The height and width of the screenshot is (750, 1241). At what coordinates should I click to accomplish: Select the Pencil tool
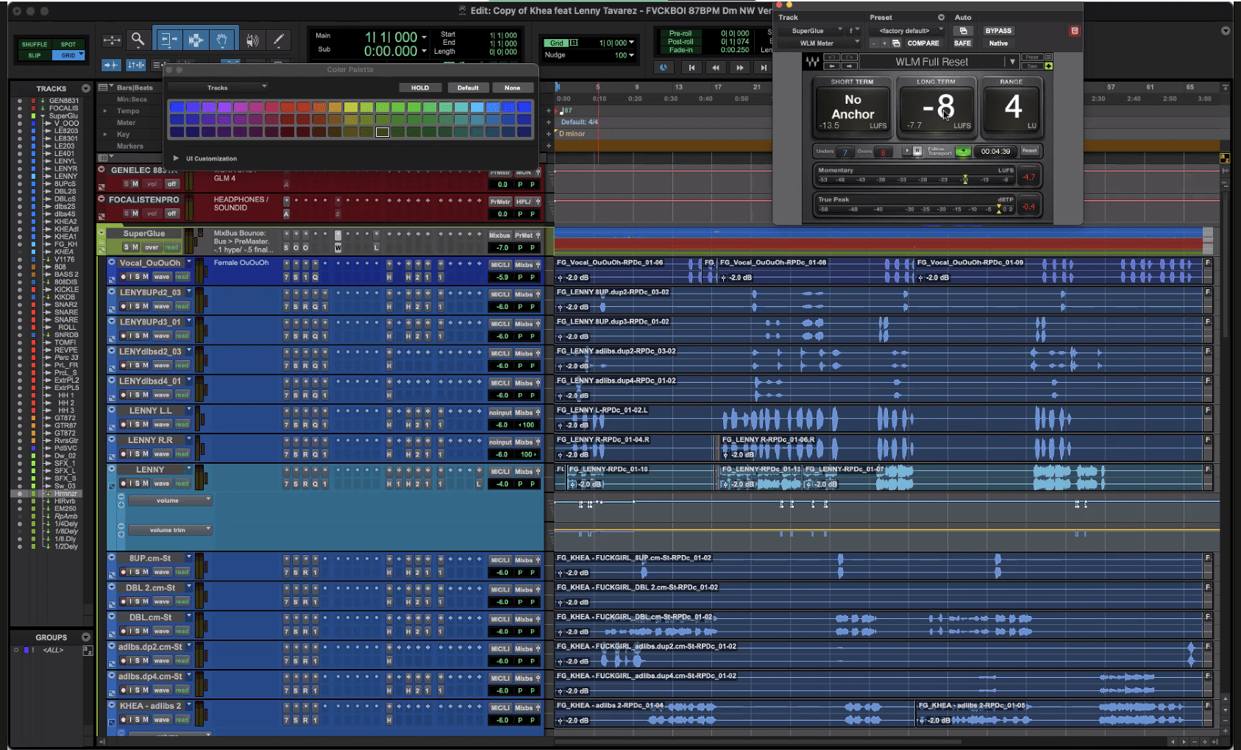click(x=278, y=40)
